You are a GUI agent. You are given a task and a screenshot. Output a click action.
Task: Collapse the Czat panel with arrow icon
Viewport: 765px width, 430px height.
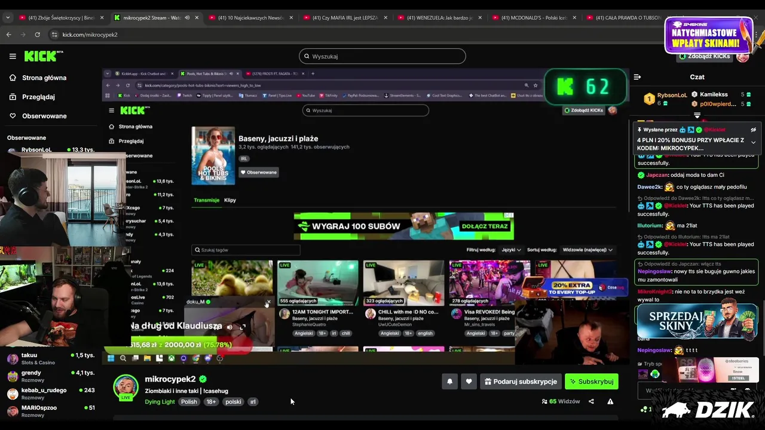(x=637, y=77)
